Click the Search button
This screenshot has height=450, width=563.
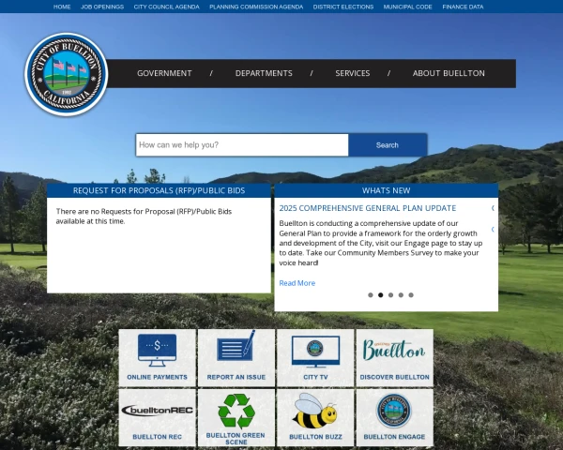coord(388,145)
